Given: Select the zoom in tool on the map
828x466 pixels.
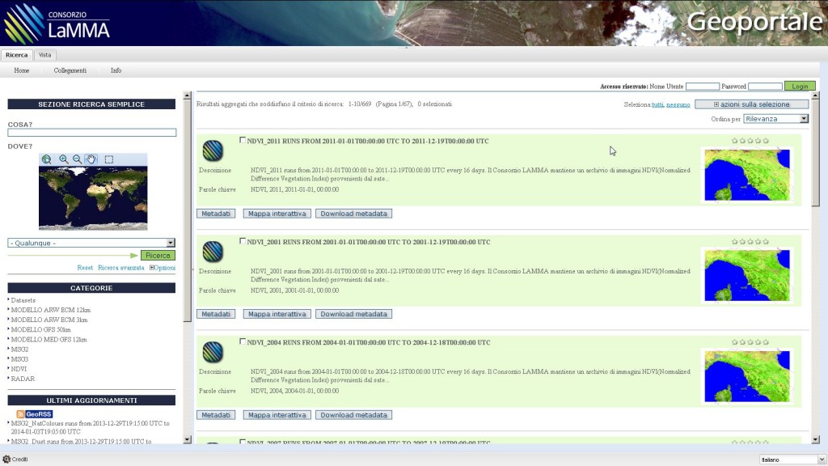Looking at the screenshot, I should (x=63, y=159).
